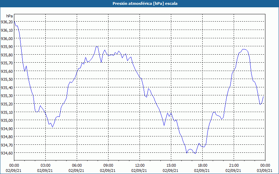Click the 18:00 02/09/21 time label
Screen dimensions: 279x174
click(x=202, y=168)
